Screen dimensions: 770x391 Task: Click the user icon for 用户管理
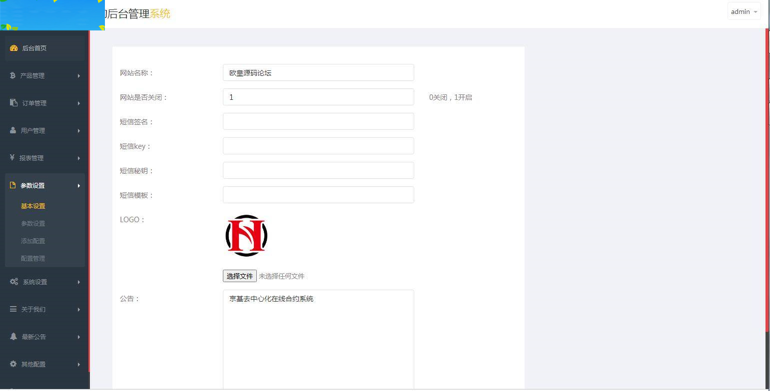tap(13, 130)
